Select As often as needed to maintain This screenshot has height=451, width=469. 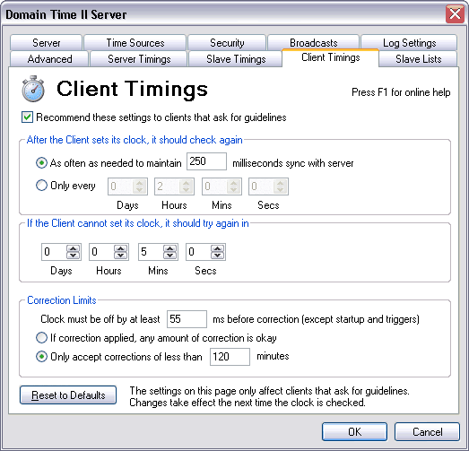click(x=41, y=163)
